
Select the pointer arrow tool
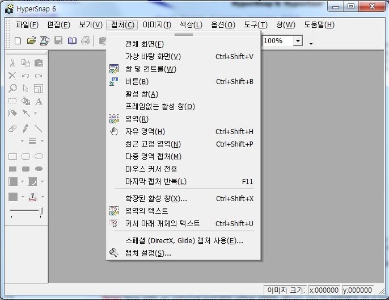[26, 88]
